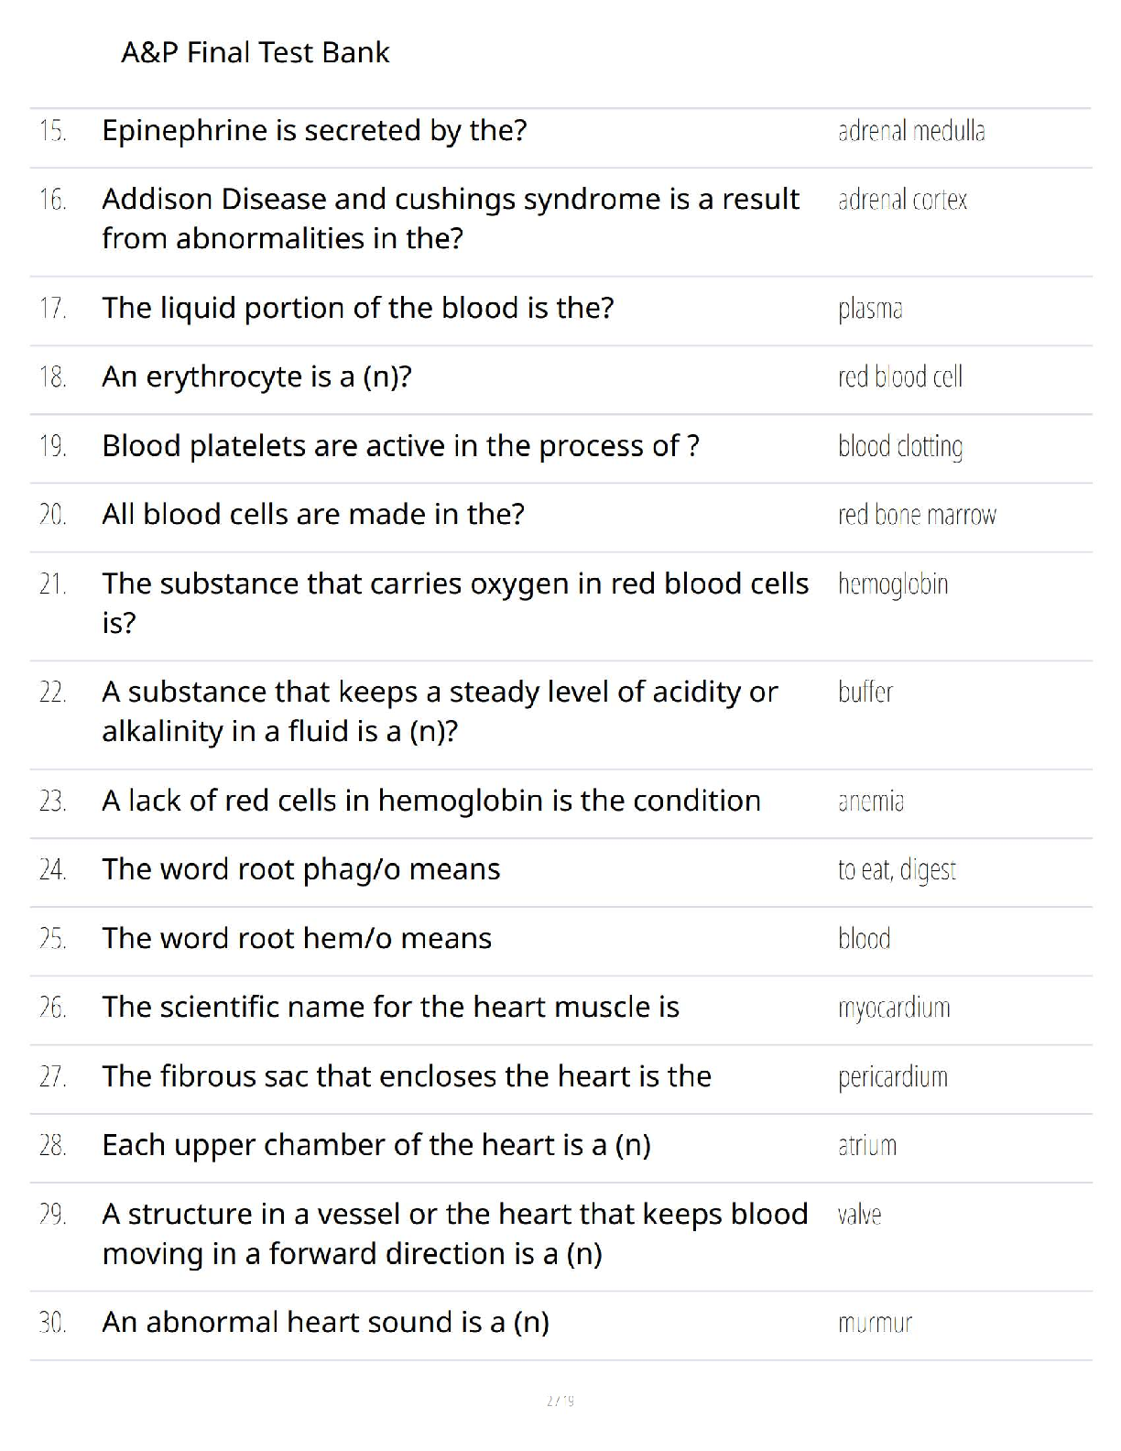Screen dimensions: 1121x1451
Task: Select question 15 about epinephrine secretion
Action: point(314,131)
